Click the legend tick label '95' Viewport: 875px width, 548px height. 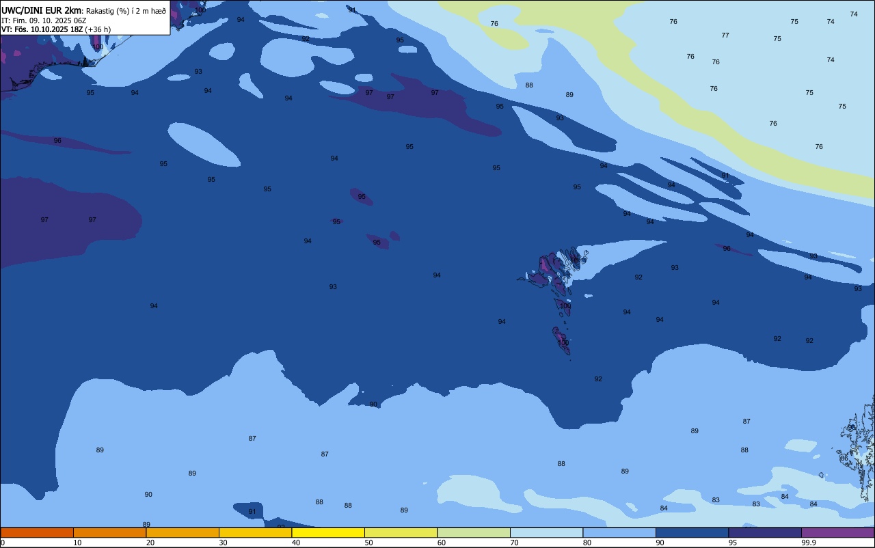coord(732,543)
